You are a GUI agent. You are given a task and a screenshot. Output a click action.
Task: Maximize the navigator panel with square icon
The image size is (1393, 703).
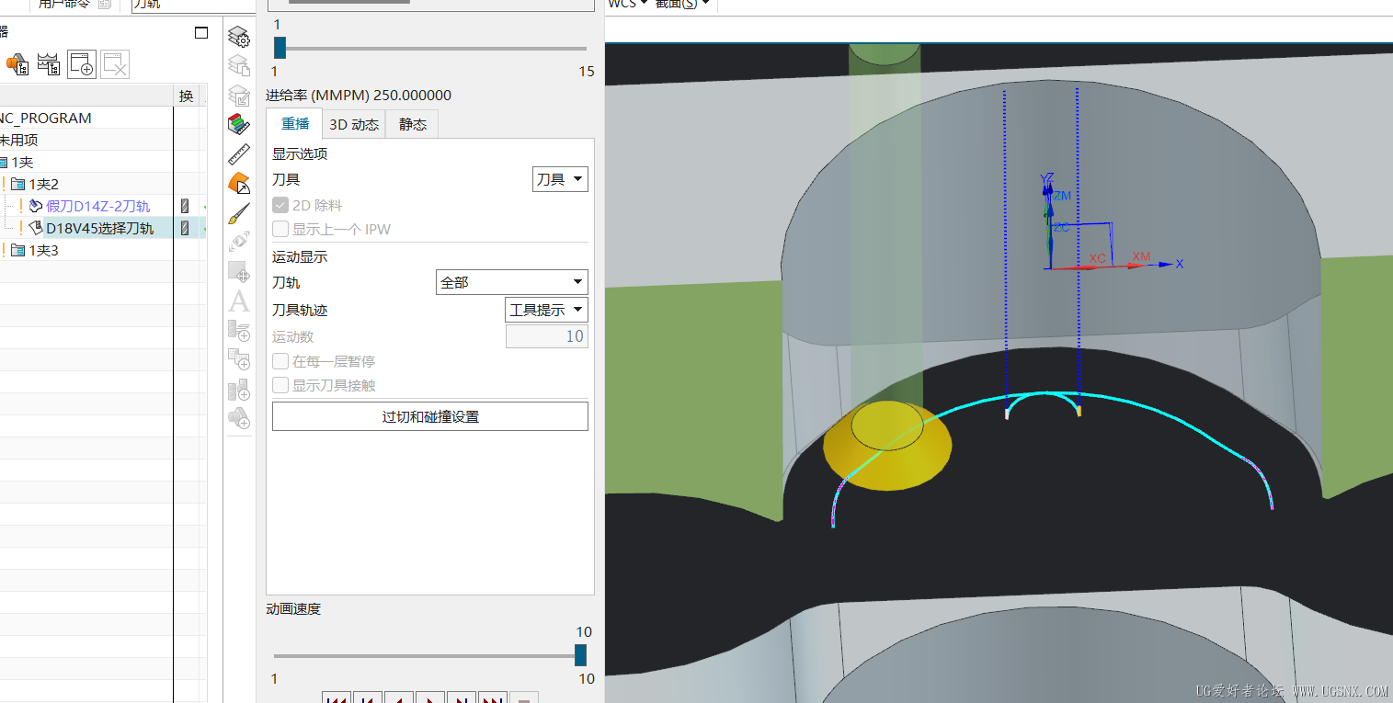click(x=201, y=33)
